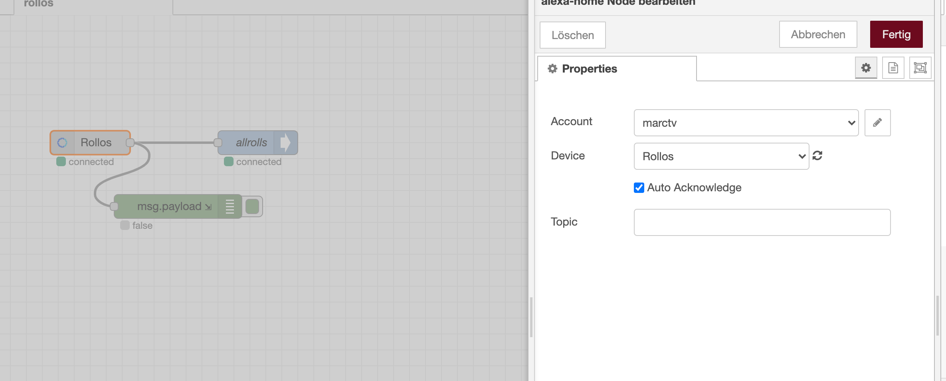Click into the Topic input field
946x381 pixels.
(x=762, y=222)
